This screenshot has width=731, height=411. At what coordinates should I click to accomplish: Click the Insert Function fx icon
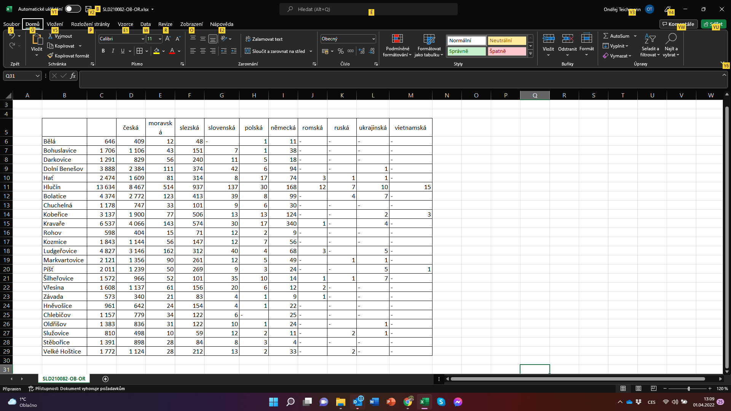pos(73,76)
